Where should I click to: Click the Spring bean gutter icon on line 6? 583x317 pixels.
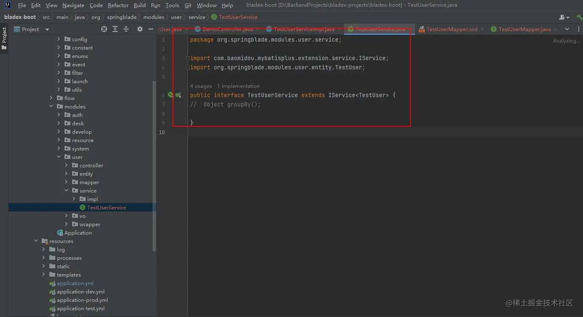pos(170,95)
